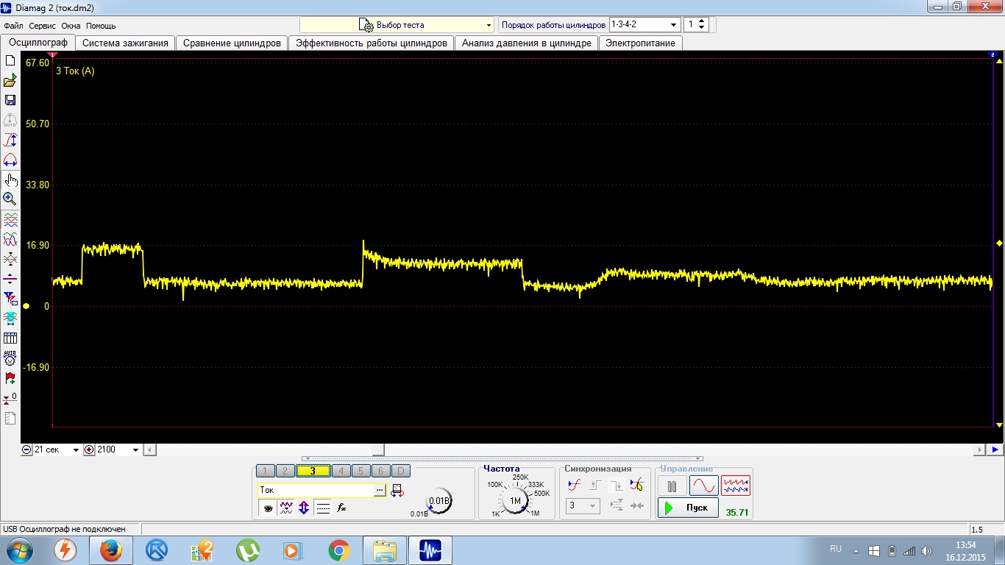
Task: Toggle channel D button
Action: click(399, 471)
